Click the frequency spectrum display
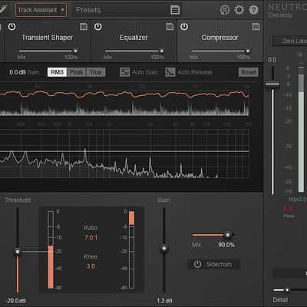The image size is (307, 307). (x=124, y=153)
